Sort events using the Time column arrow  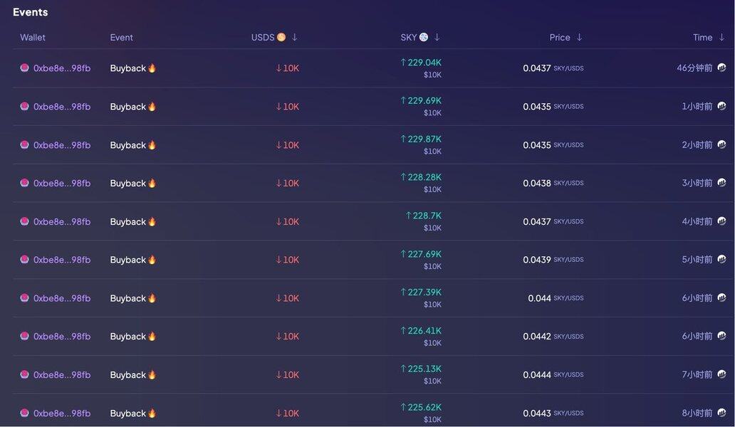[721, 37]
